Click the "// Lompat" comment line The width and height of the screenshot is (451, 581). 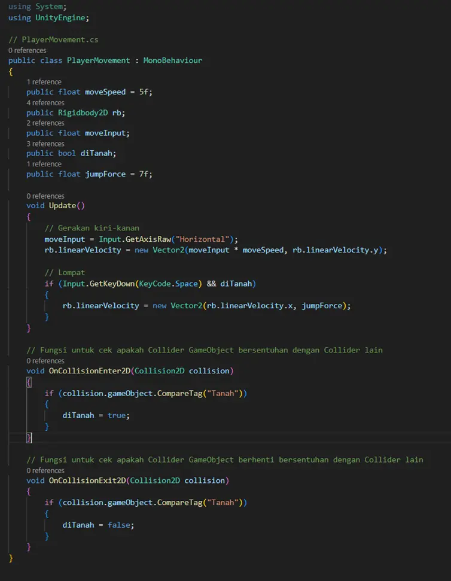(65, 272)
